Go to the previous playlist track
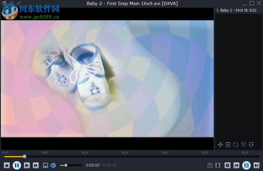 pos(236,165)
